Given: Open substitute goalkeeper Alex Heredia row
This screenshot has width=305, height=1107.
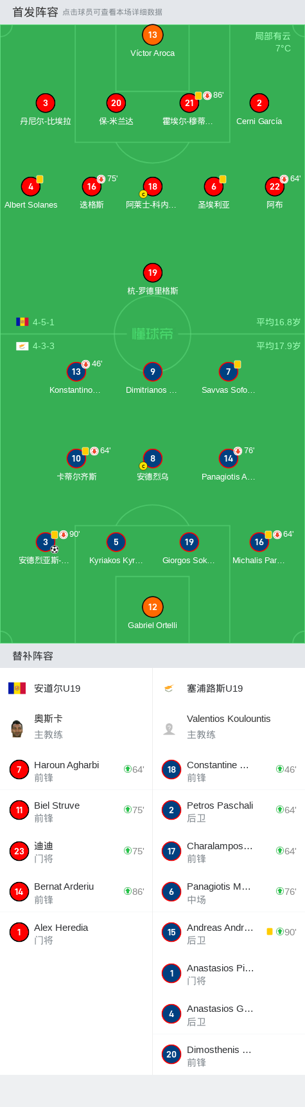Looking at the screenshot, I should click(76, 933).
